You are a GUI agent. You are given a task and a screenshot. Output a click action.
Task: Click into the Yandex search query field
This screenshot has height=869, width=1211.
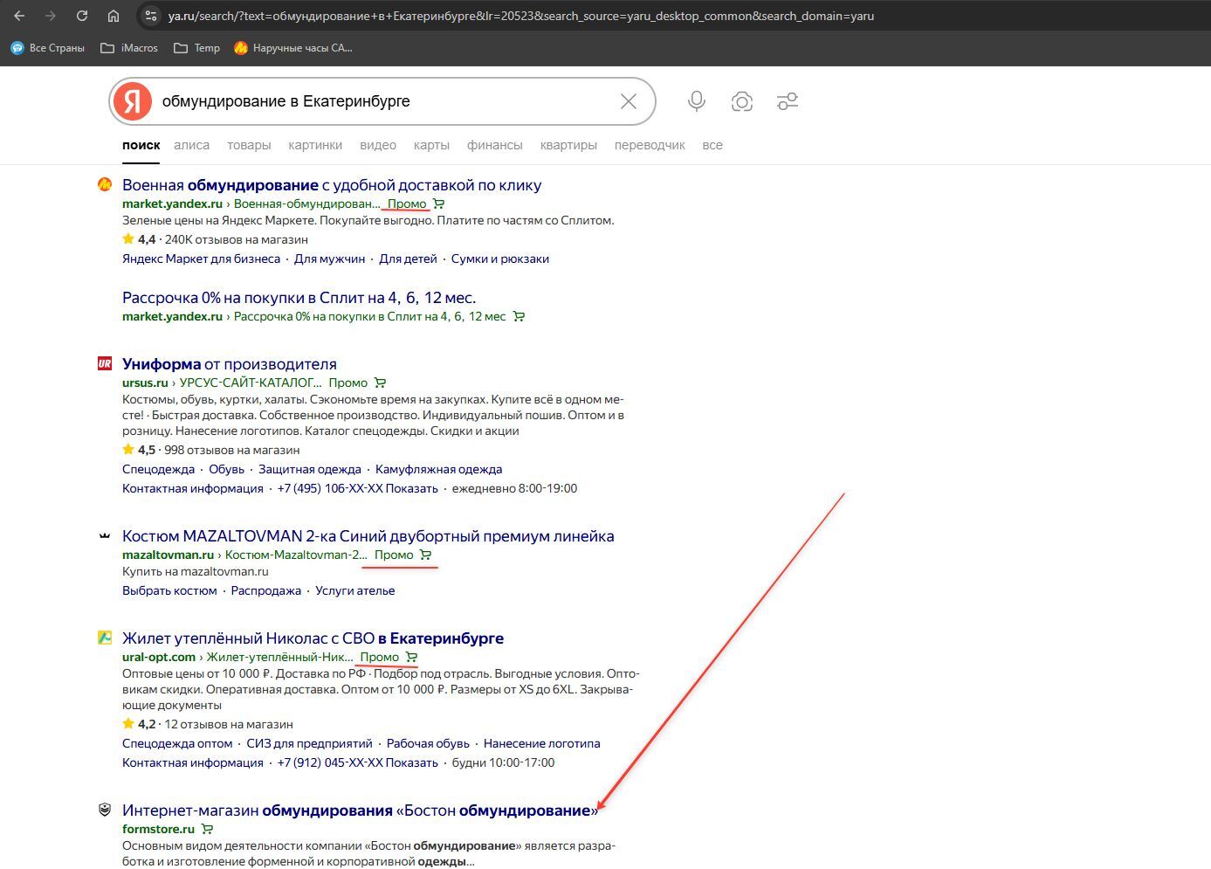coord(384,101)
